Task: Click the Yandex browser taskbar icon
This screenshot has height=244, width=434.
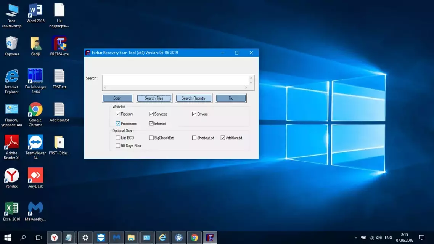Action: click(x=54, y=238)
